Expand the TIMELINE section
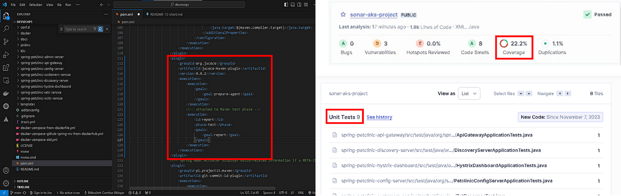The width and height of the screenshot is (621, 196). tap(23, 187)
